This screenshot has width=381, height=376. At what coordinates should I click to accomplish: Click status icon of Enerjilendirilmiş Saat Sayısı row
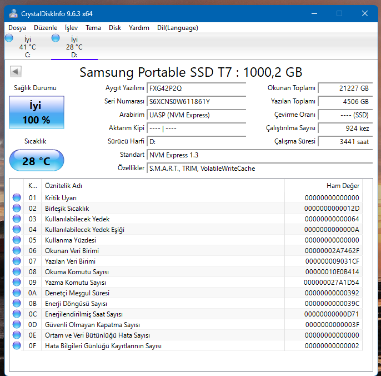point(17,314)
